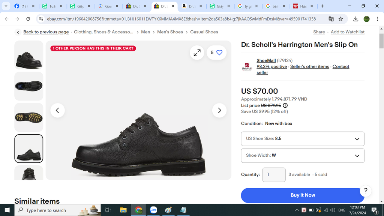
Task: Select first shoe thumbnail, angled view
Action: point(28,55)
